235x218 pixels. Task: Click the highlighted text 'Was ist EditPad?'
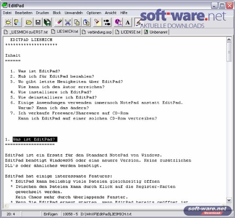[x=35, y=140]
